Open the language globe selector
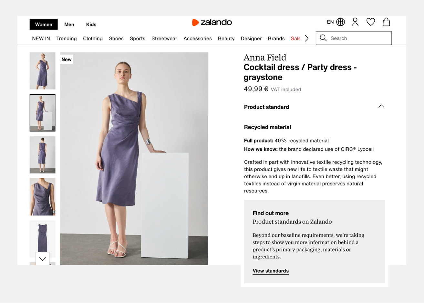The width and height of the screenshot is (424, 303). [x=340, y=22]
